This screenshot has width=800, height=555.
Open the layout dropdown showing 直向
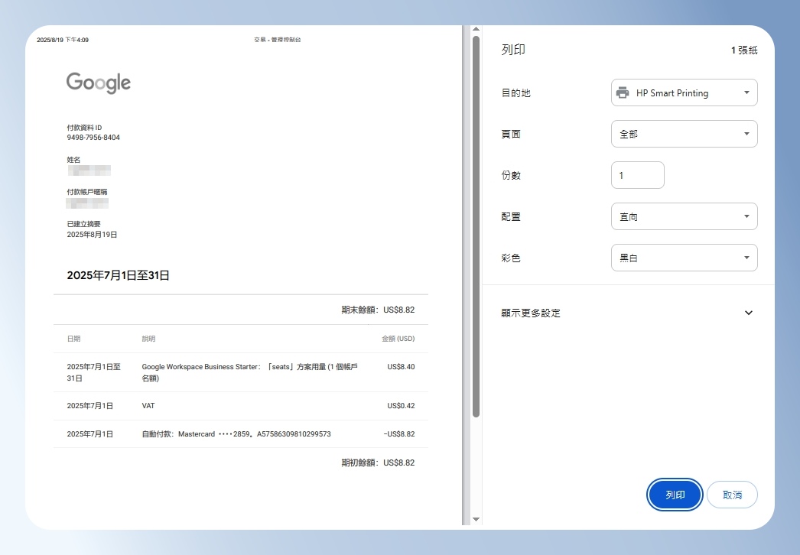tap(685, 217)
